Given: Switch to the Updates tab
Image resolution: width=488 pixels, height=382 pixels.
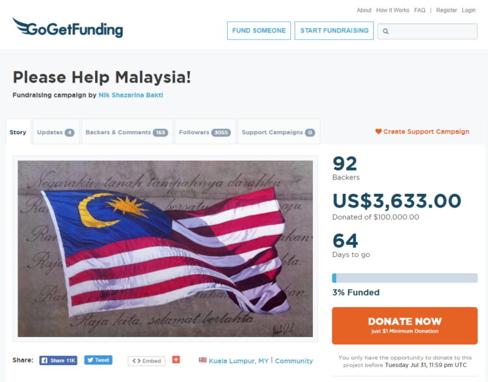Looking at the screenshot, I should pos(57,131).
